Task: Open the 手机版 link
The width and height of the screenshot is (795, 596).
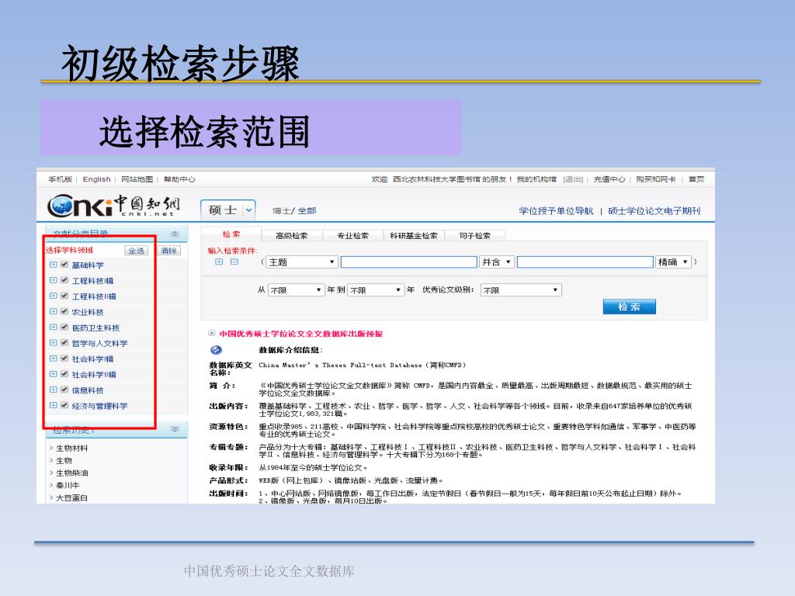Action: point(61,179)
